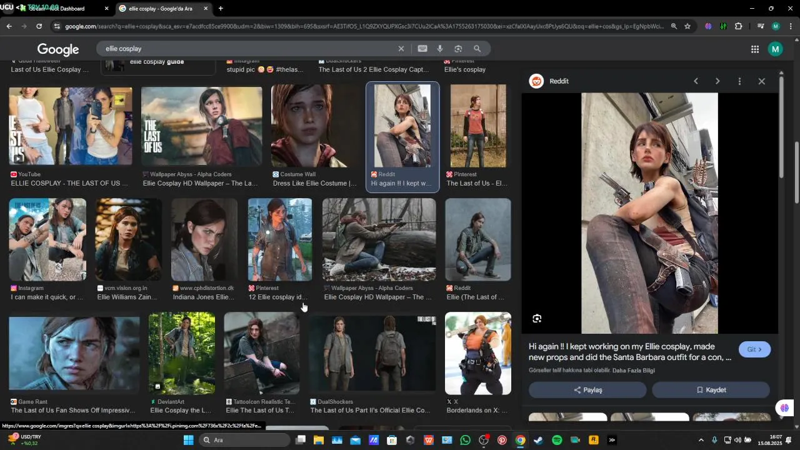Open the Indiana Jones Ellie image result
The image size is (800, 450).
point(204,240)
